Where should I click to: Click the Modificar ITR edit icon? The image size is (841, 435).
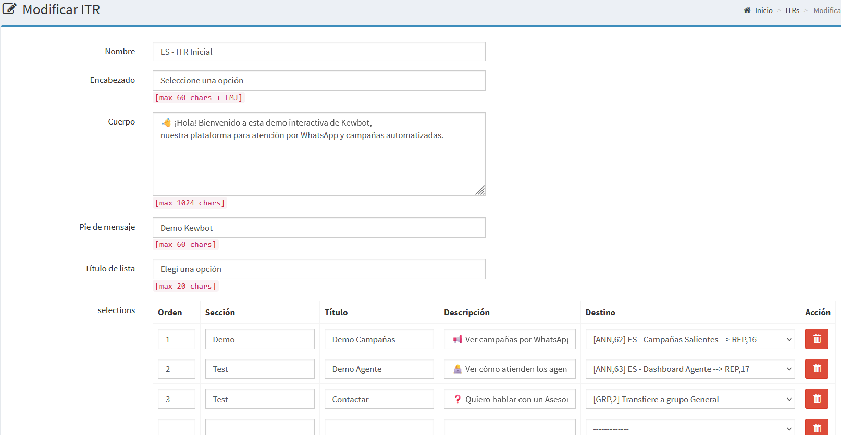point(9,9)
